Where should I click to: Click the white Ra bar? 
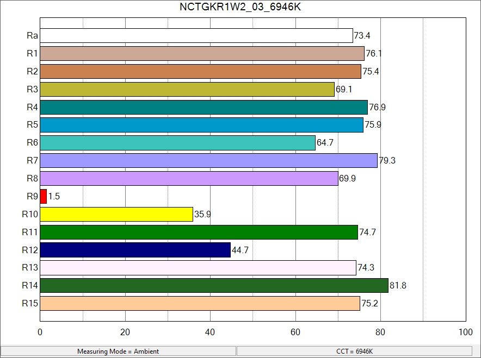(196, 36)
